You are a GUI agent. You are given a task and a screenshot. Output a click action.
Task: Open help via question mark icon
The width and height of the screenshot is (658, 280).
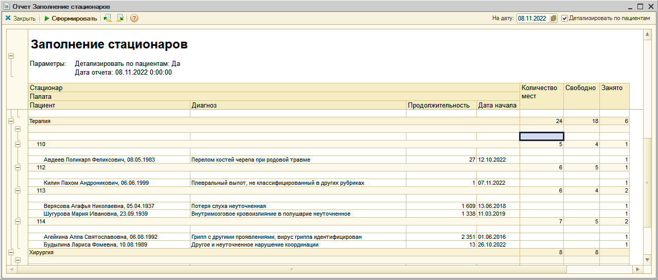click(134, 19)
